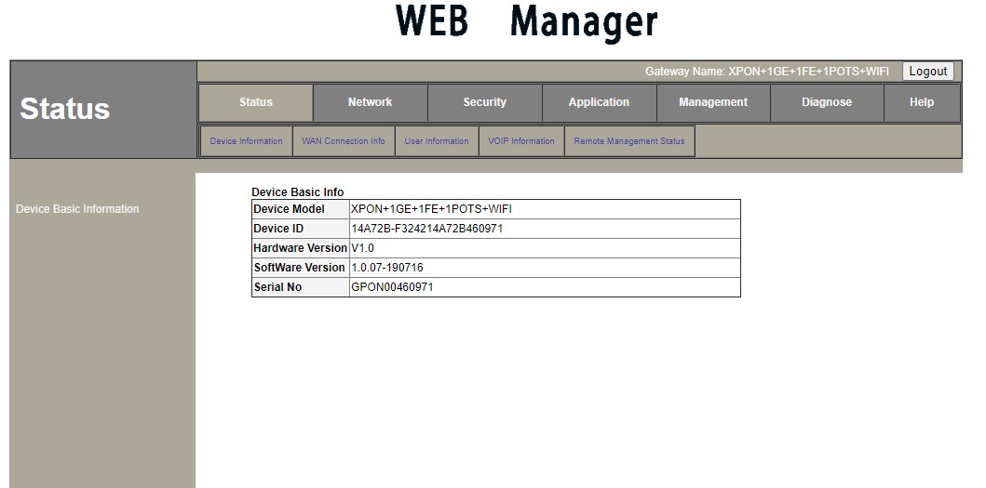
Task: Open WAN Connection Info sub-tab
Action: [344, 141]
